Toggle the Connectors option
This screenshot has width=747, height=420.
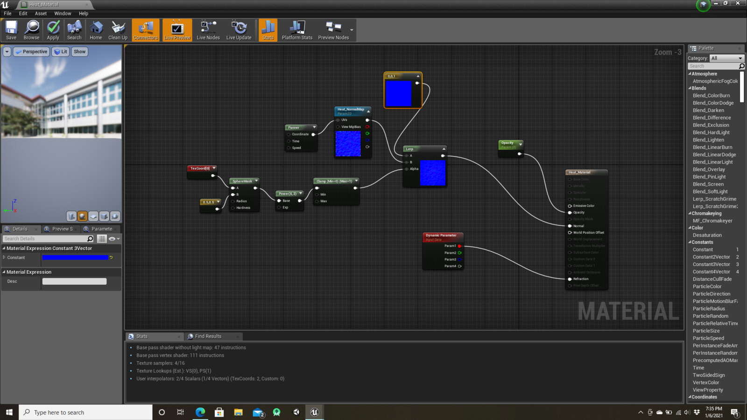pyautogui.click(x=146, y=30)
